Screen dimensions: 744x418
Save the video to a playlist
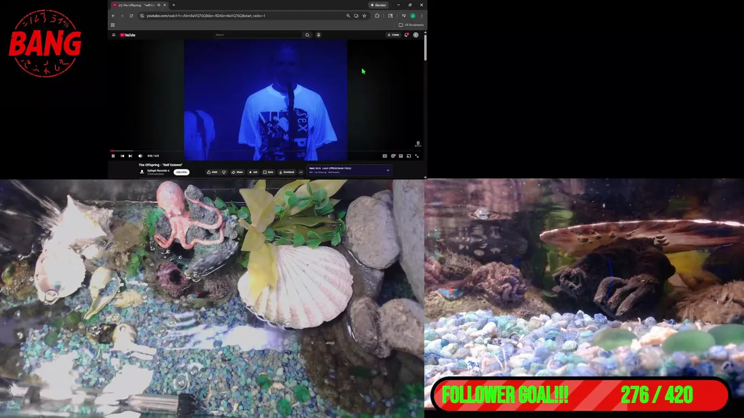[268, 172]
